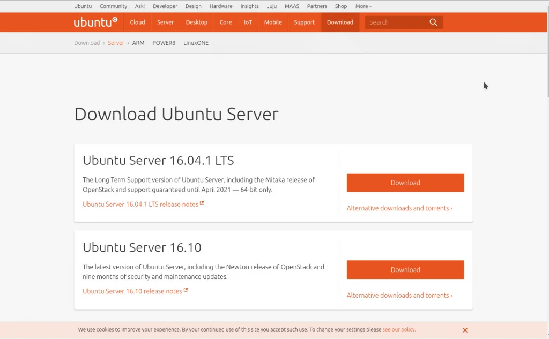549x339 pixels.
Task: Open the ARM server download page
Action: click(138, 43)
